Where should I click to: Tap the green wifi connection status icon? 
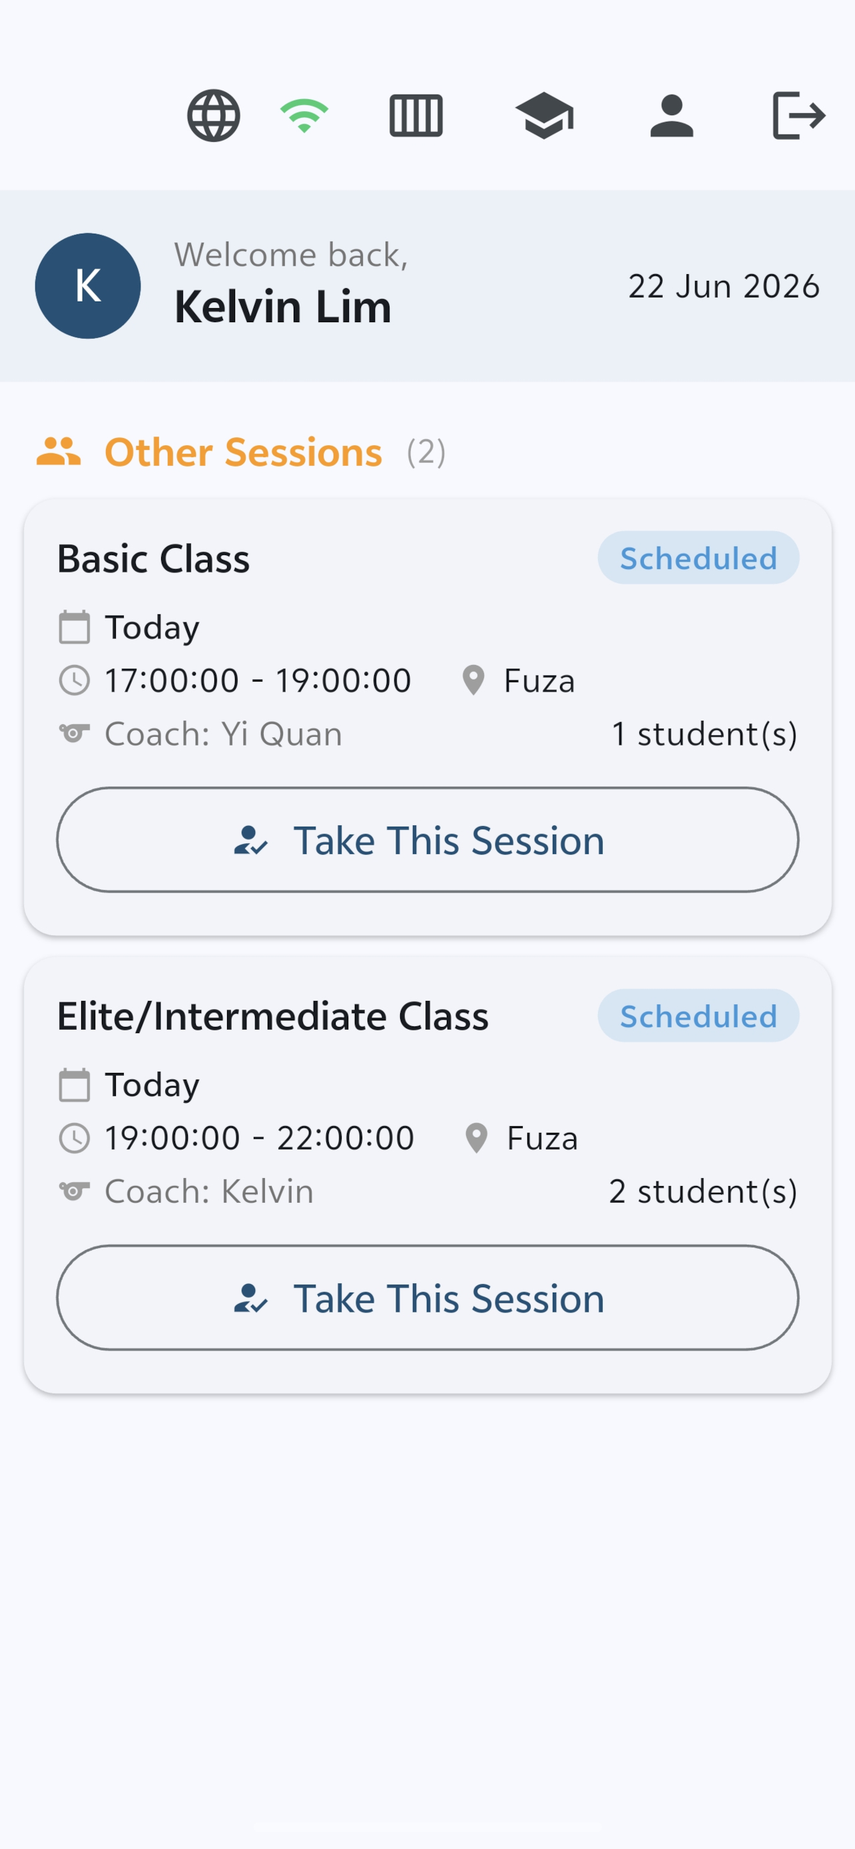click(x=304, y=116)
